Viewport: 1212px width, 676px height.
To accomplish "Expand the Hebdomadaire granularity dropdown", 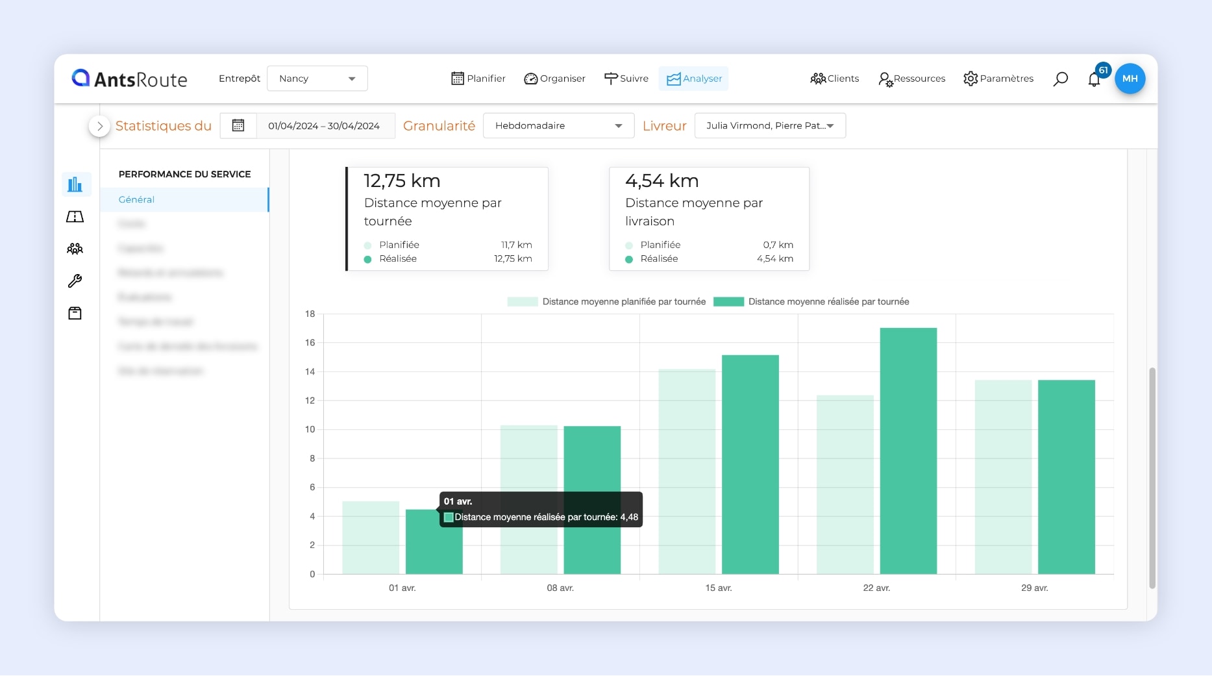I will pos(558,125).
